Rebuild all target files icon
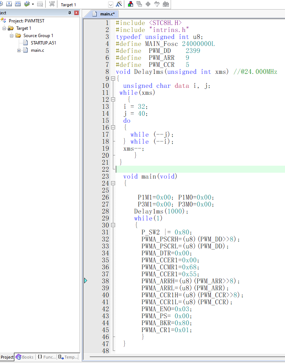Screen dimensions: 285x363 18,4
